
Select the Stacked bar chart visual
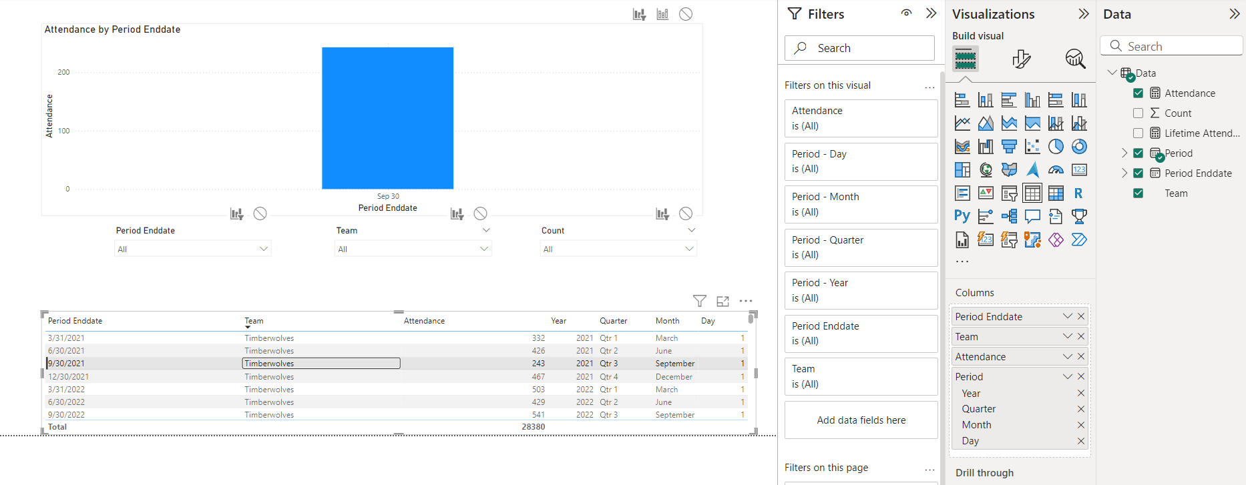click(x=962, y=100)
